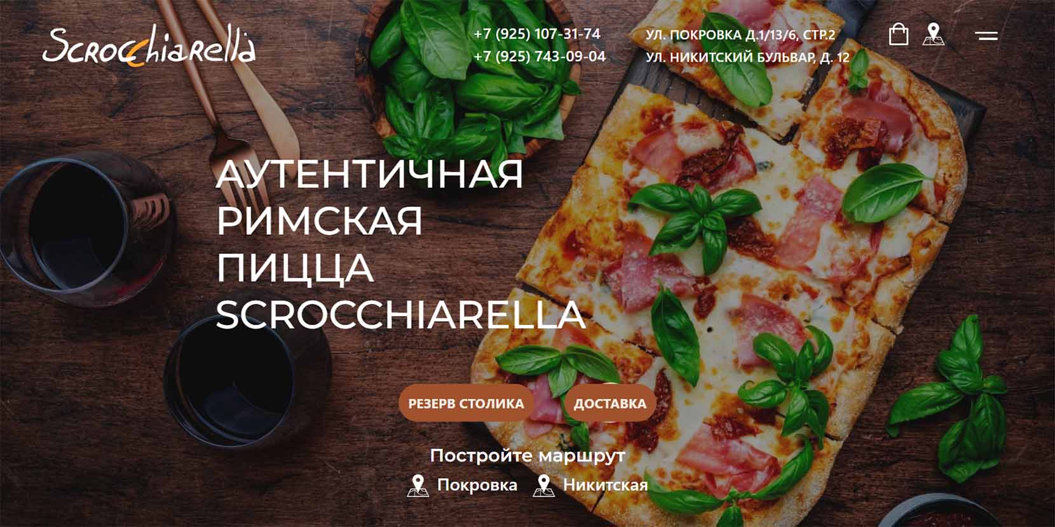The width and height of the screenshot is (1055, 527).
Task: Click the Доставка button
Action: (609, 403)
